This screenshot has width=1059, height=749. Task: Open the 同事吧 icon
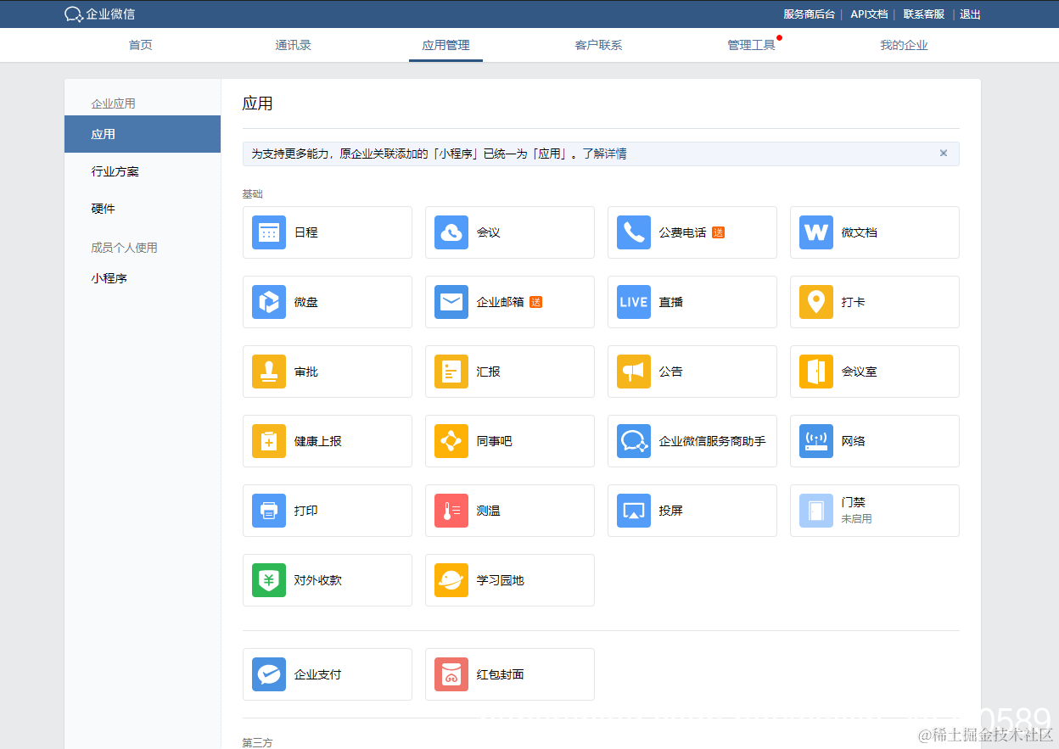coord(451,441)
